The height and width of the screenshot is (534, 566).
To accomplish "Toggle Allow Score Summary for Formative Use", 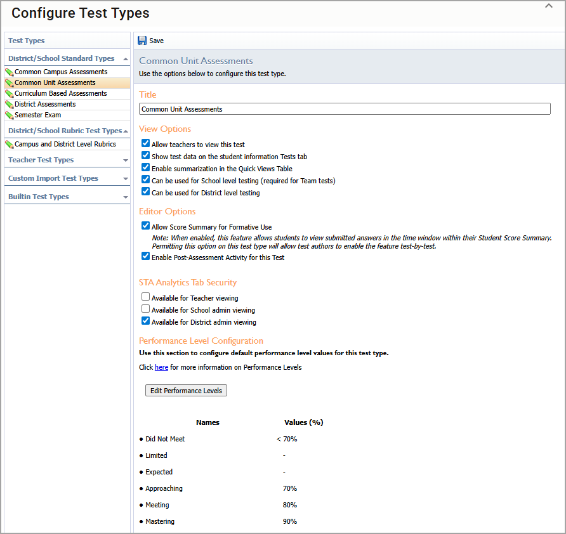I will pyautogui.click(x=145, y=226).
